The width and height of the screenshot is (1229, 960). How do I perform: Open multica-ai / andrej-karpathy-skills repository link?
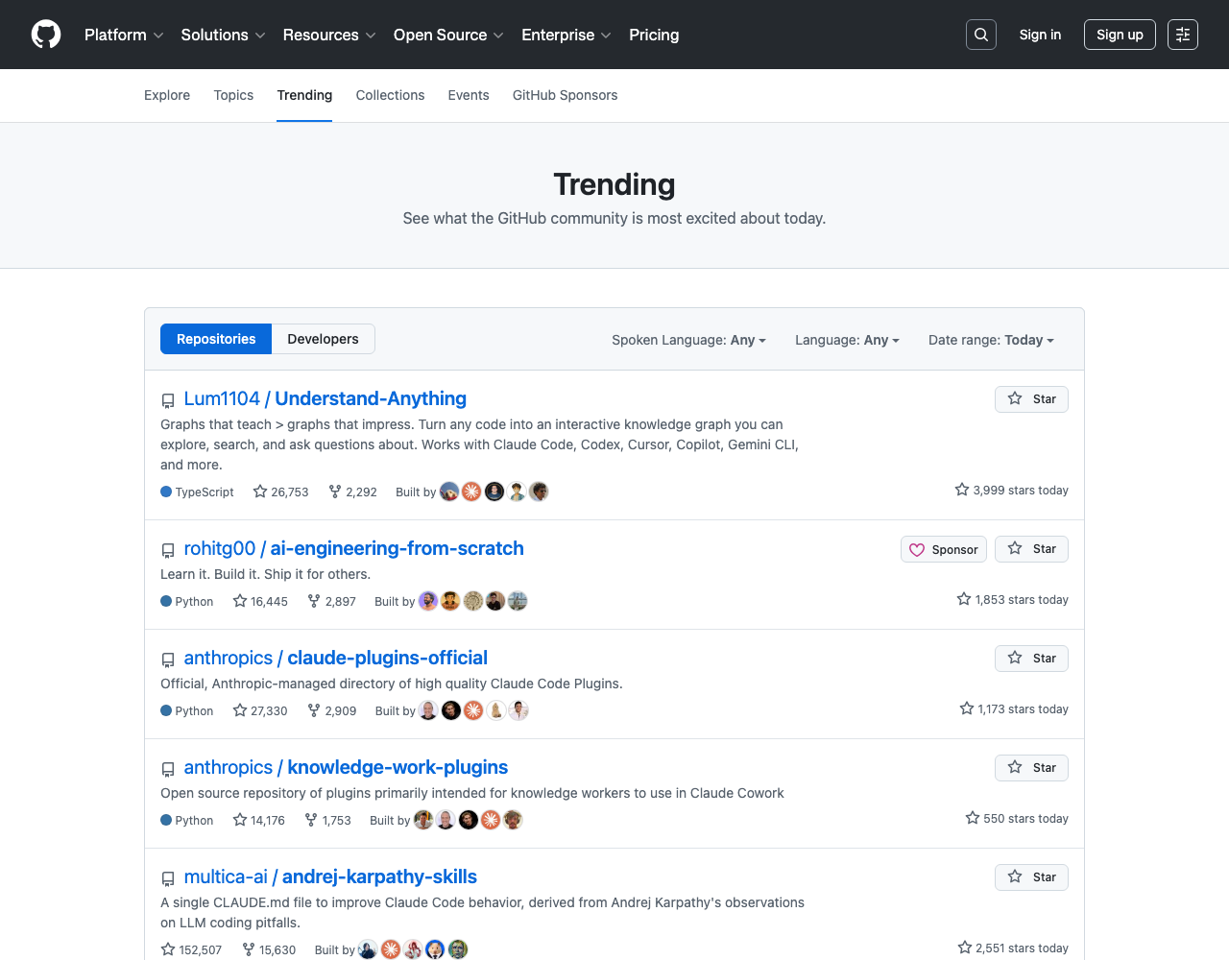point(330,876)
